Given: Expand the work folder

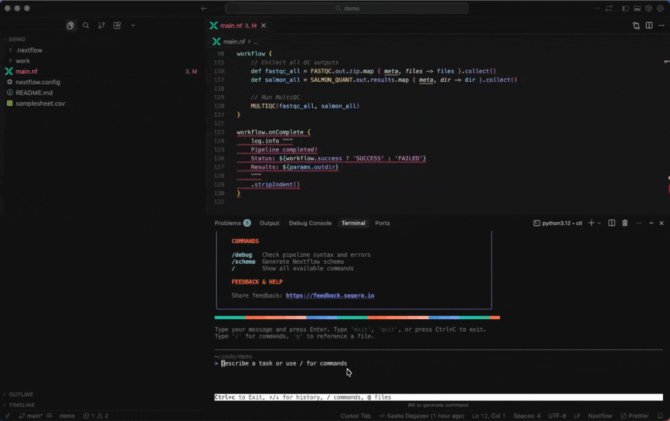Looking at the screenshot, I should pyautogui.click(x=23, y=60).
